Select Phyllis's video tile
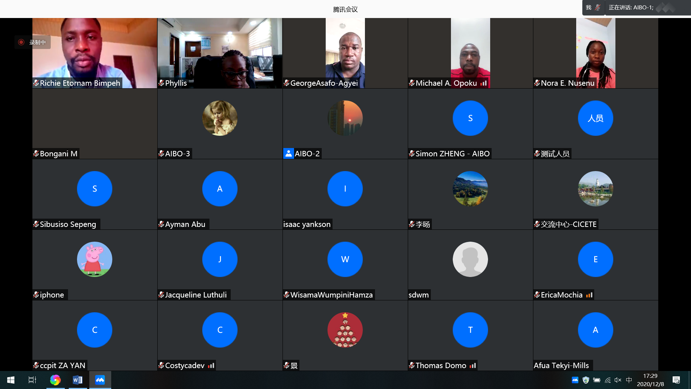 (220, 53)
